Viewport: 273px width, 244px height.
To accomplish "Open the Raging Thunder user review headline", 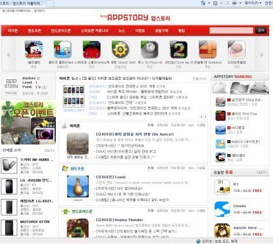I will (119, 220).
